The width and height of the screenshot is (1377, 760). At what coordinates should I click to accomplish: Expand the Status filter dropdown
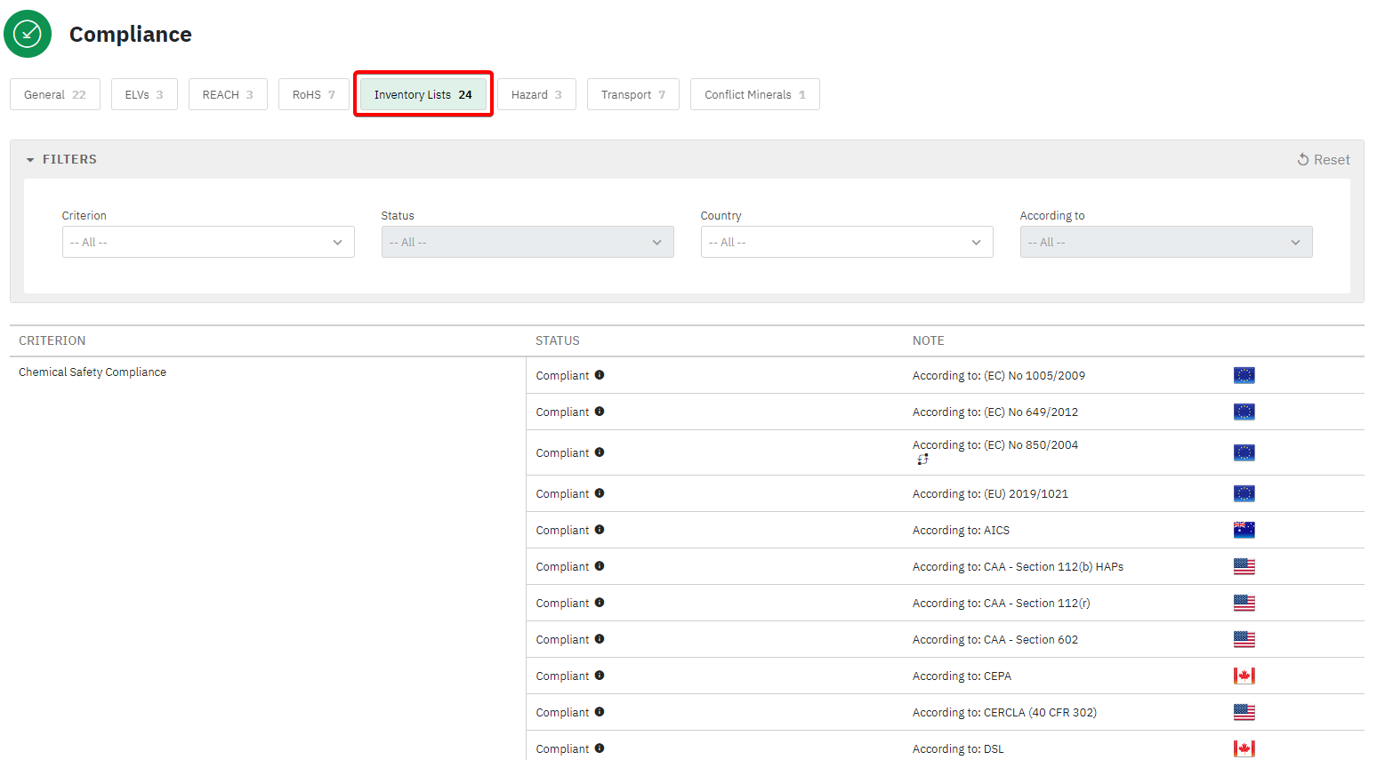coord(527,242)
